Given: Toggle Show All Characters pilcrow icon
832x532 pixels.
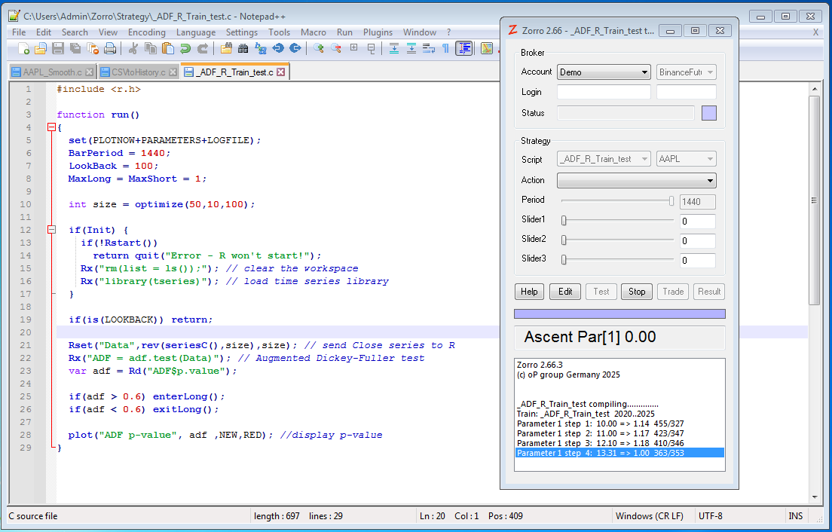Looking at the screenshot, I should [x=445, y=48].
